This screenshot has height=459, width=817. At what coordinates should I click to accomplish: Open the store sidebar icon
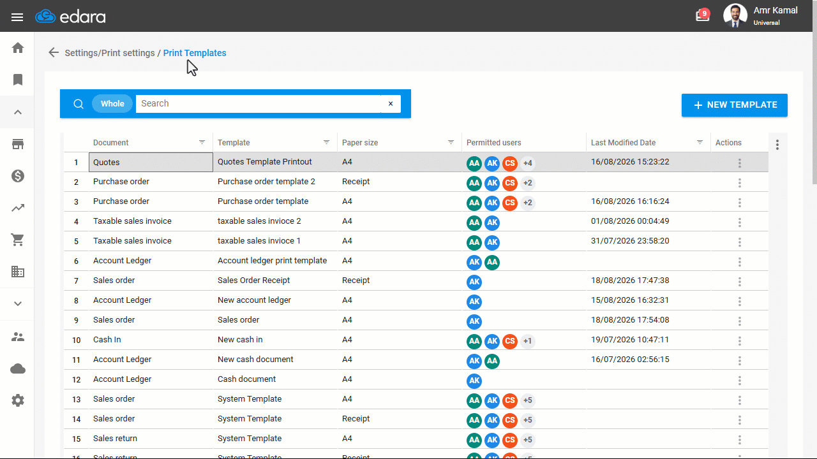[18, 144]
